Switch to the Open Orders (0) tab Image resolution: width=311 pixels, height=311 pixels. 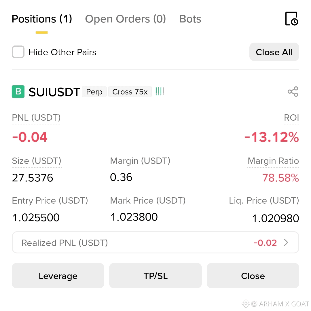click(125, 19)
